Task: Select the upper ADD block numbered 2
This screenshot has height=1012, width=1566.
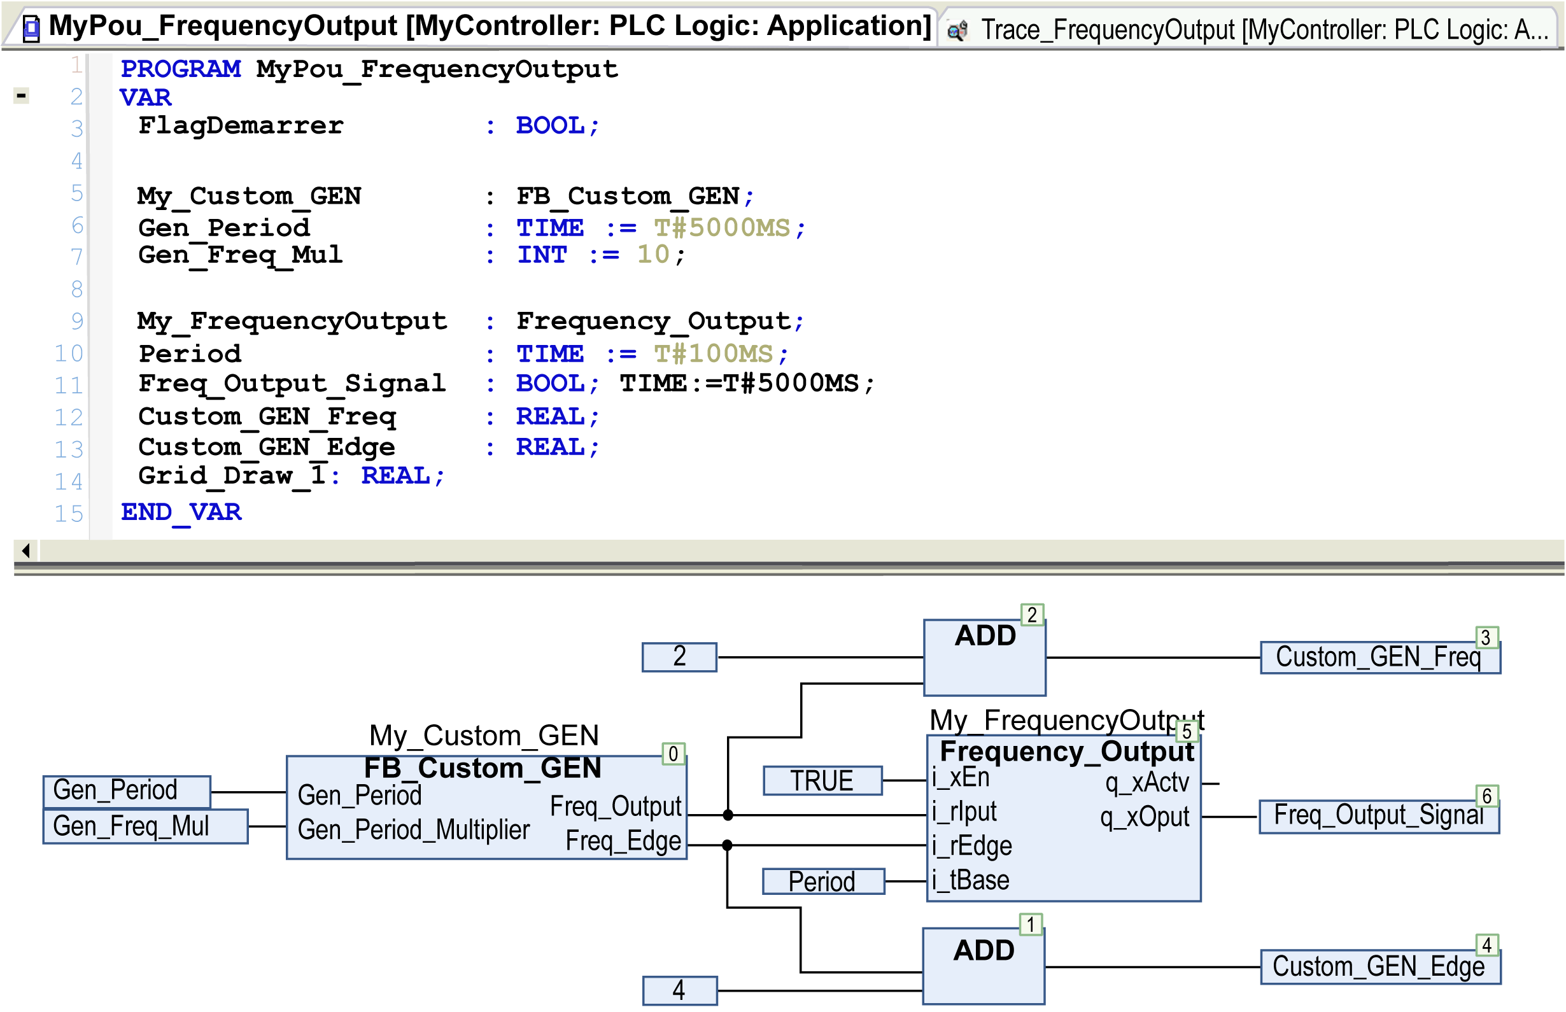Action: (984, 657)
